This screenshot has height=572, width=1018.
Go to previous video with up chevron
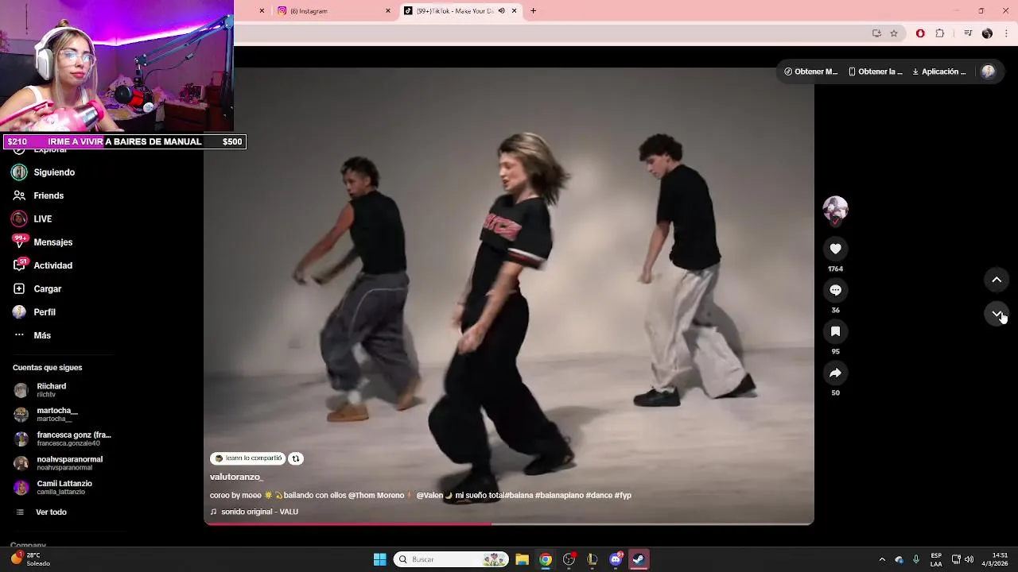tap(997, 280)
